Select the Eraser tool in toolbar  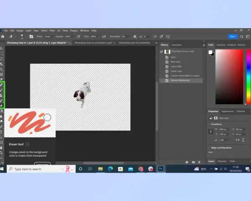tap(1, 106)
